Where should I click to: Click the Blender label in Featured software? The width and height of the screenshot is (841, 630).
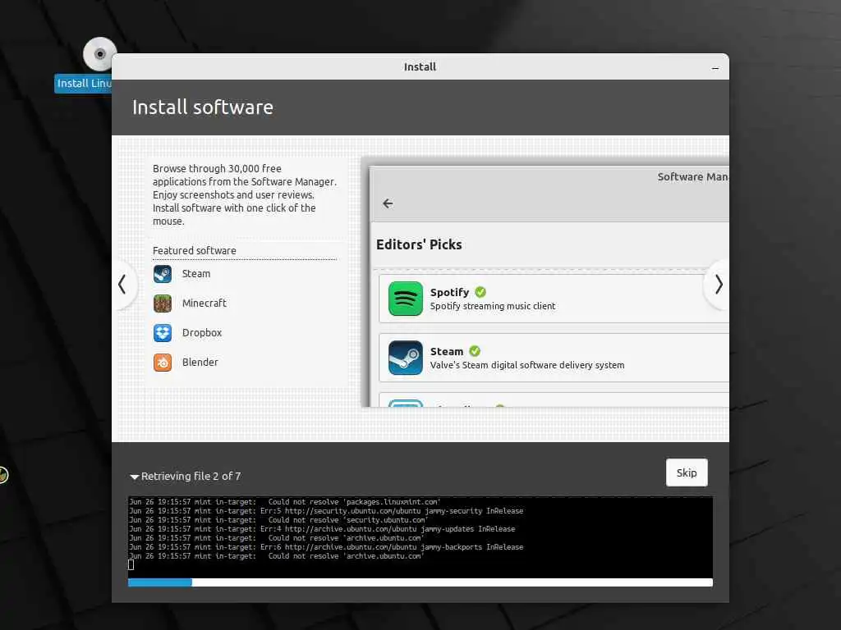click(200, 362)
